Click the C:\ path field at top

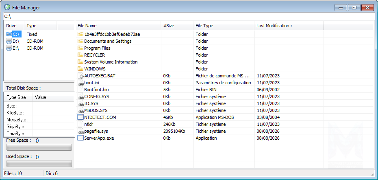tap(189, 16)
